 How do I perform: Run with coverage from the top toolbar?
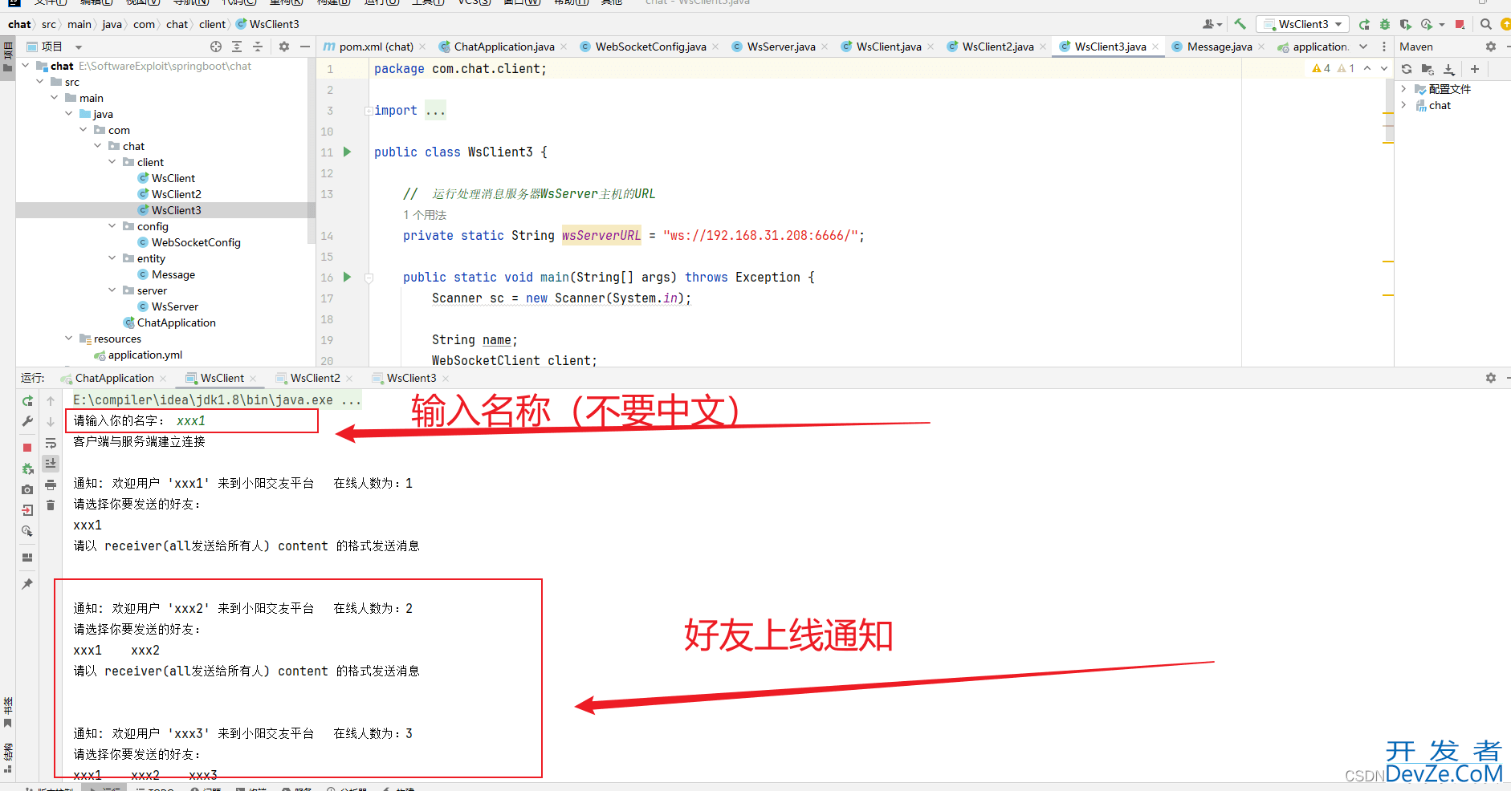pyautogui.click(x=1406, y=24)
